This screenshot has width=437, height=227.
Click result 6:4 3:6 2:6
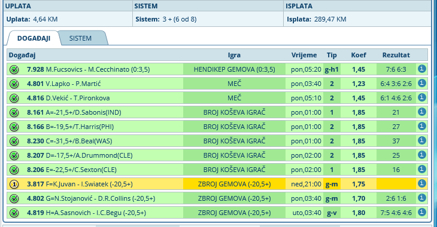396,84
